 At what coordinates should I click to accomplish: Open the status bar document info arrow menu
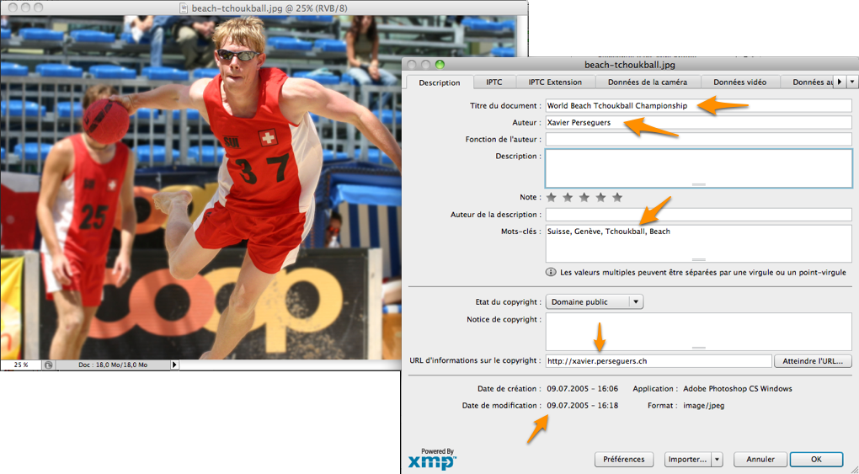tap(174, 365)
